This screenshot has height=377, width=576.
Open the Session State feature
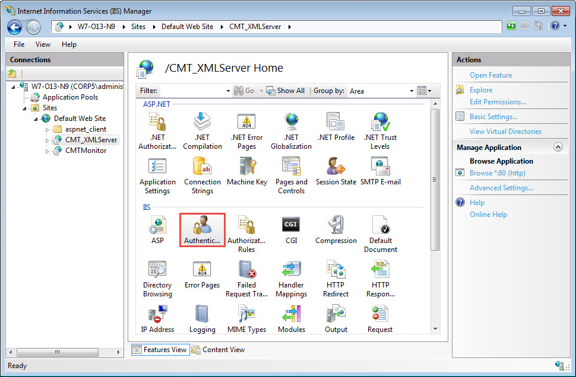click(336, 171)
